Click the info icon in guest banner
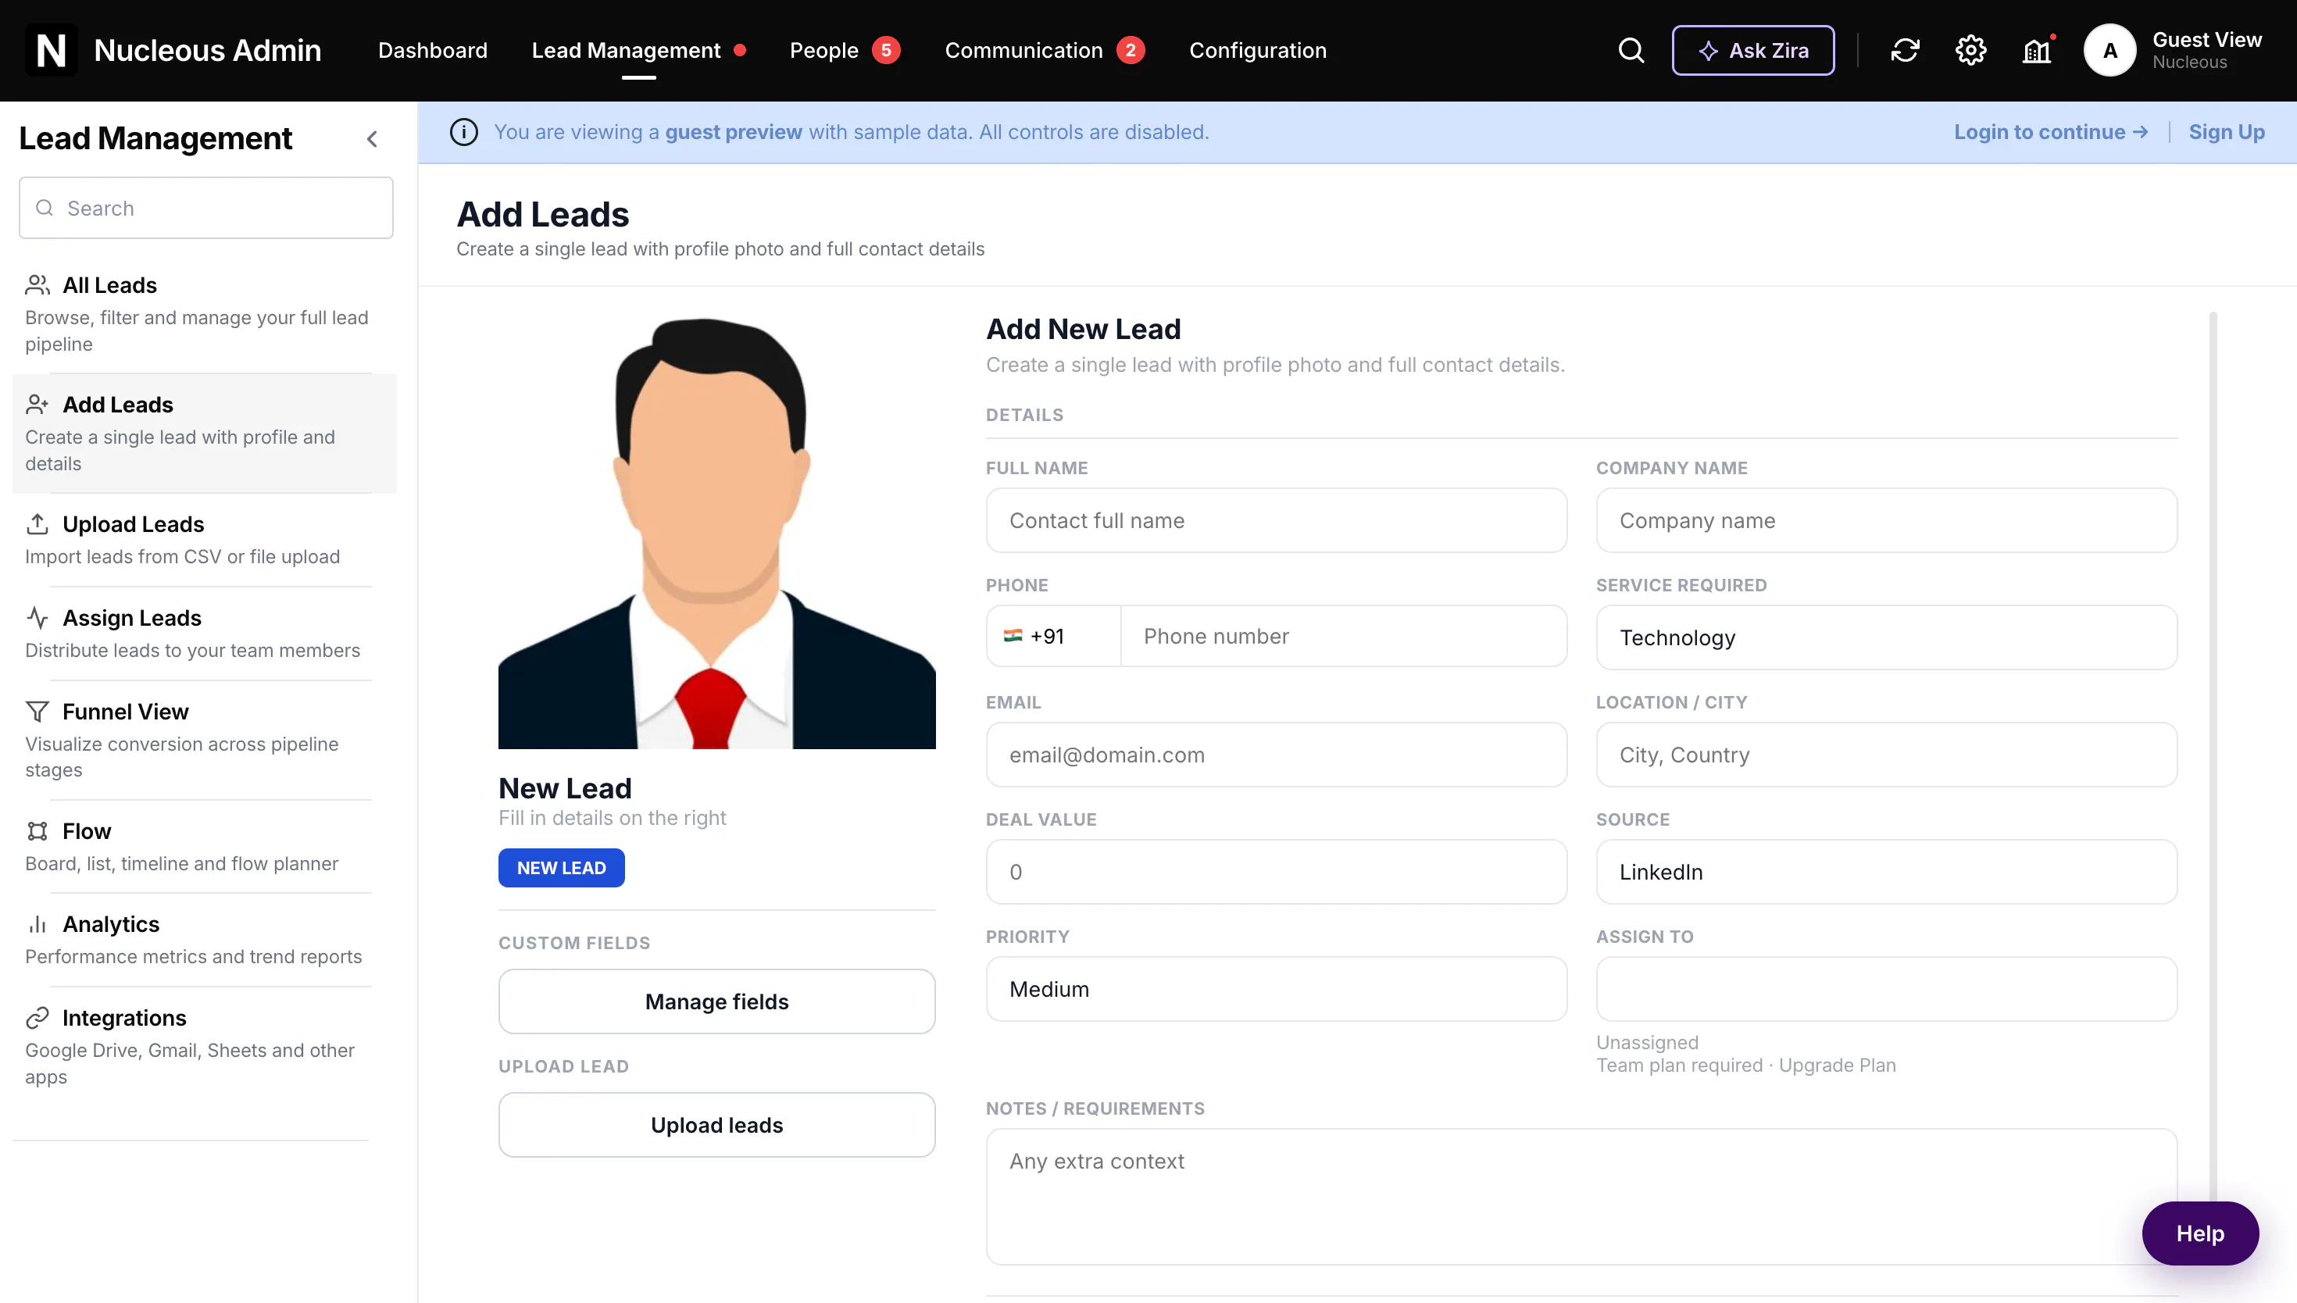Viewport: 2297px width, 1303px height. click(463, 131)
